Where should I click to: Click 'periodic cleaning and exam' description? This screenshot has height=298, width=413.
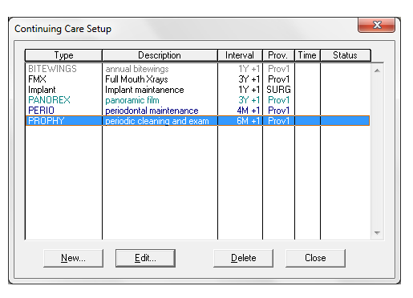(157, 121)
